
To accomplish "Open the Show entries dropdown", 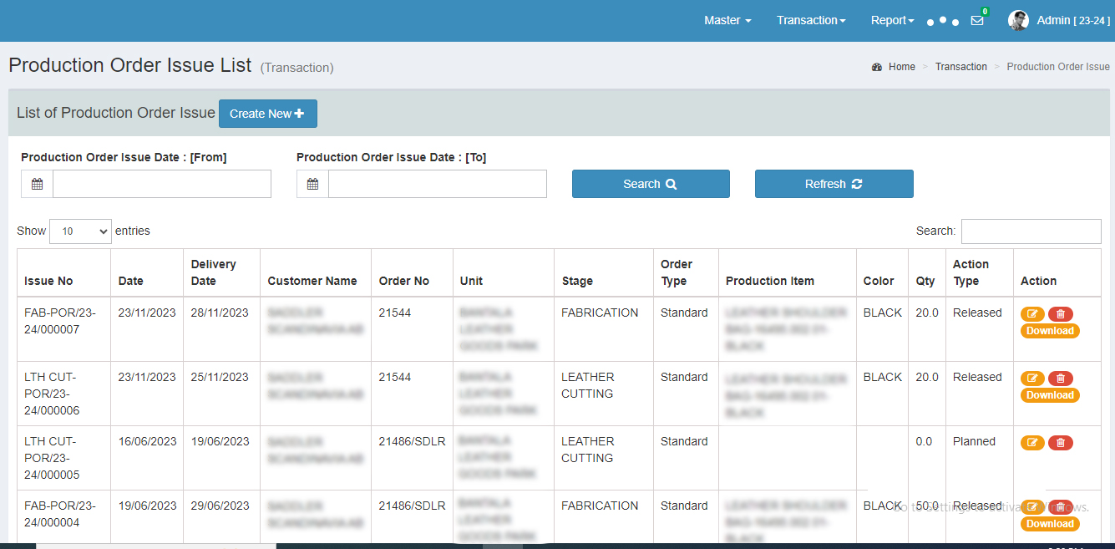I will (80, 231).
